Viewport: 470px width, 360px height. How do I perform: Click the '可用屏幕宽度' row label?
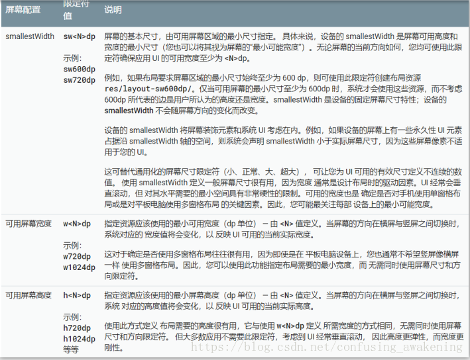29,224
